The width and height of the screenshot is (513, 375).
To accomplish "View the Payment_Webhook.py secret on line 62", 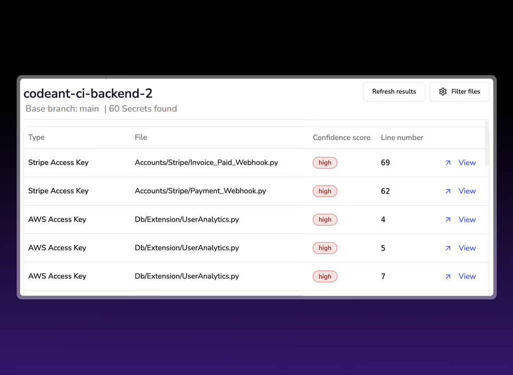I will [467, 191].
